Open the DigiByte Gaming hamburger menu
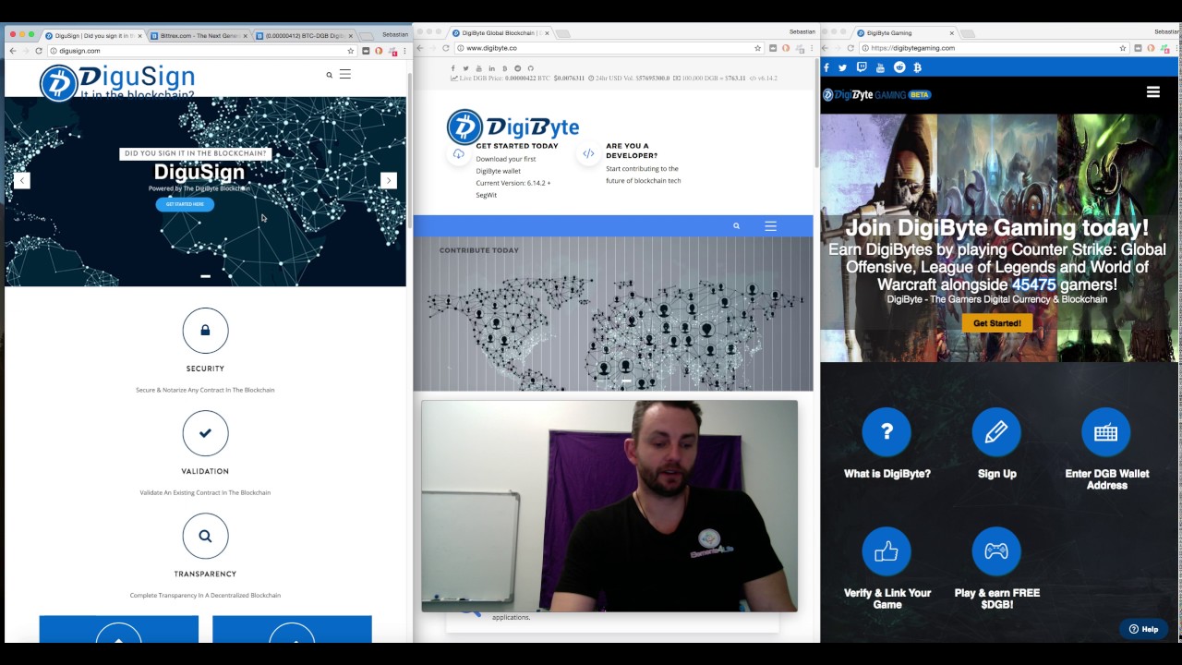The image size is (1182, 665). tap(1152, 92)
